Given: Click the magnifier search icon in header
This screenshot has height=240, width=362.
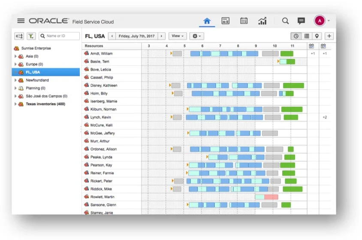Looking at the screenshot, I should point(285,21).
